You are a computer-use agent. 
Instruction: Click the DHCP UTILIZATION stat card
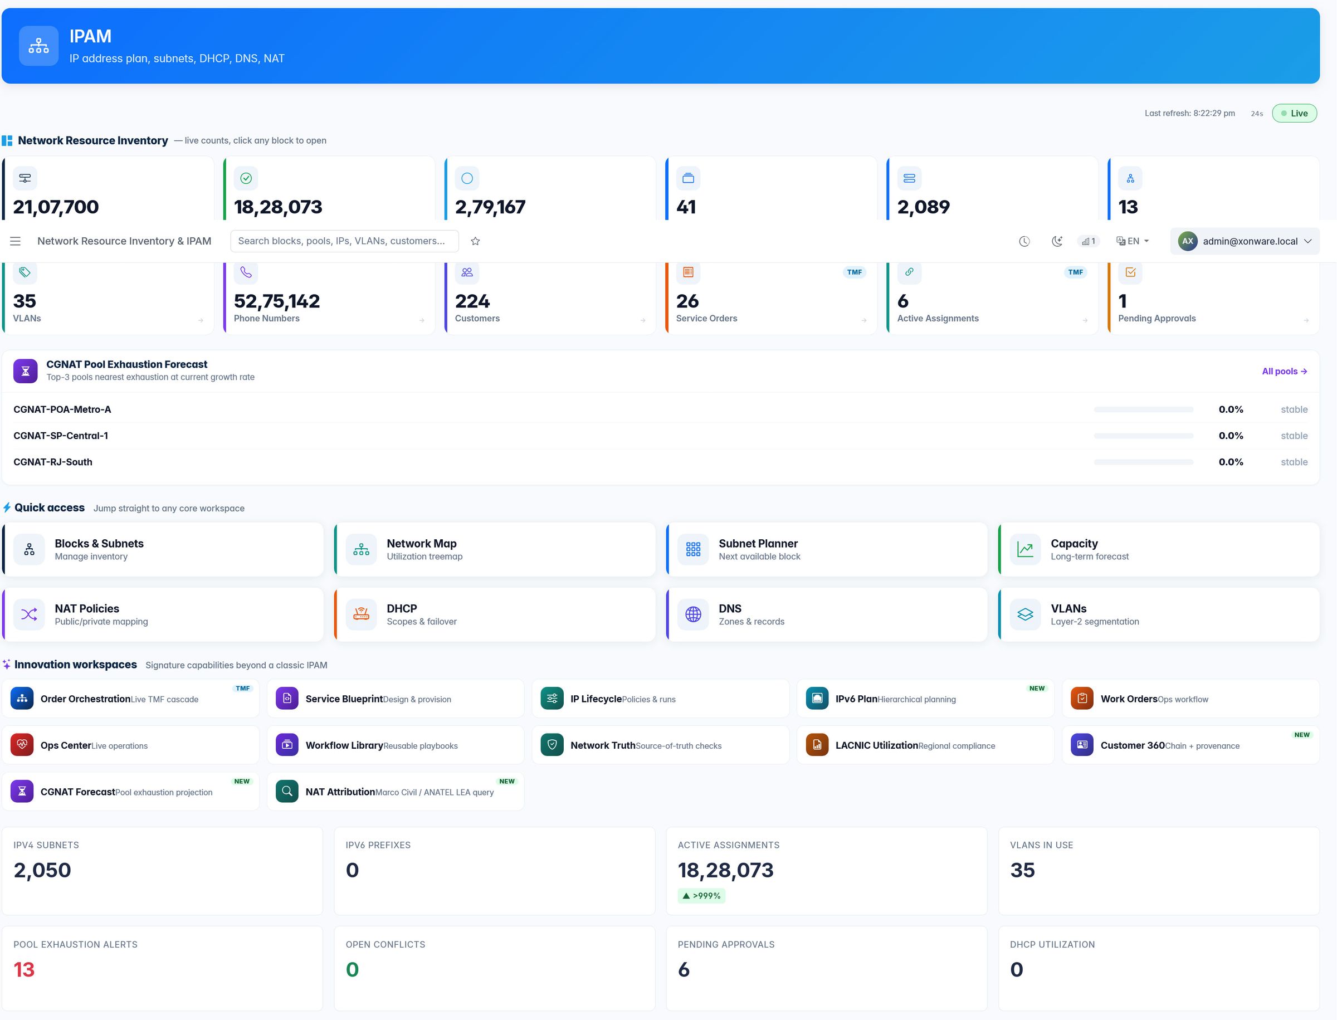tap(1159, 968)
